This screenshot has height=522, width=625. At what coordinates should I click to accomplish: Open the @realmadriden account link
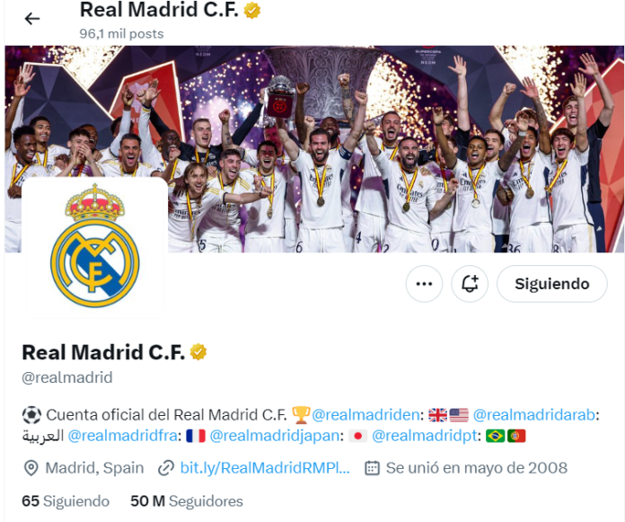coord(365,415)
